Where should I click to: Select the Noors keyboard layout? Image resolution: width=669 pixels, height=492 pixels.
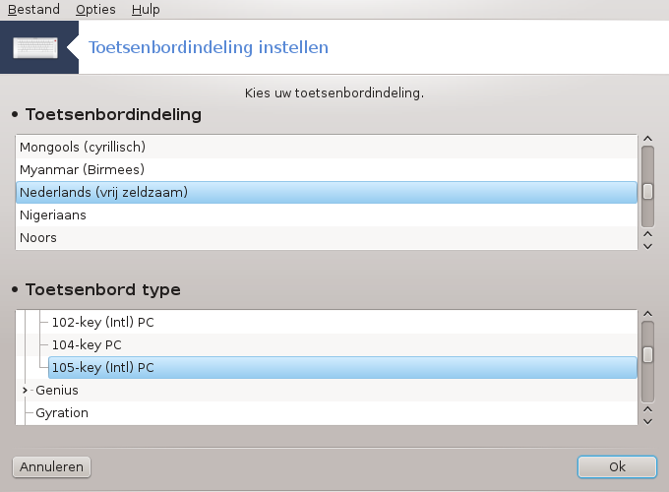pyautogui.click(x=327, y=238)
